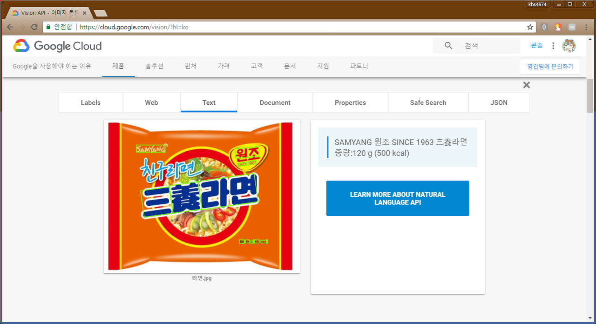
Task: Switch to the Labels tab
Action: (x=91, y=102)
